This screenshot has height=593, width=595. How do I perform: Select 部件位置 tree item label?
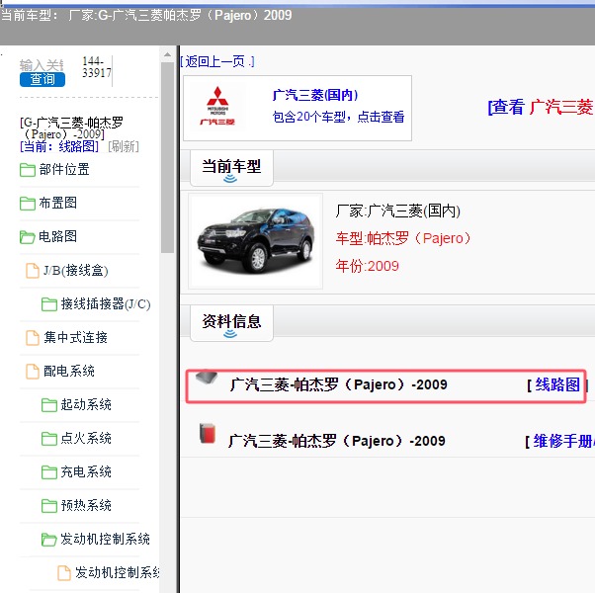point(64,170)
